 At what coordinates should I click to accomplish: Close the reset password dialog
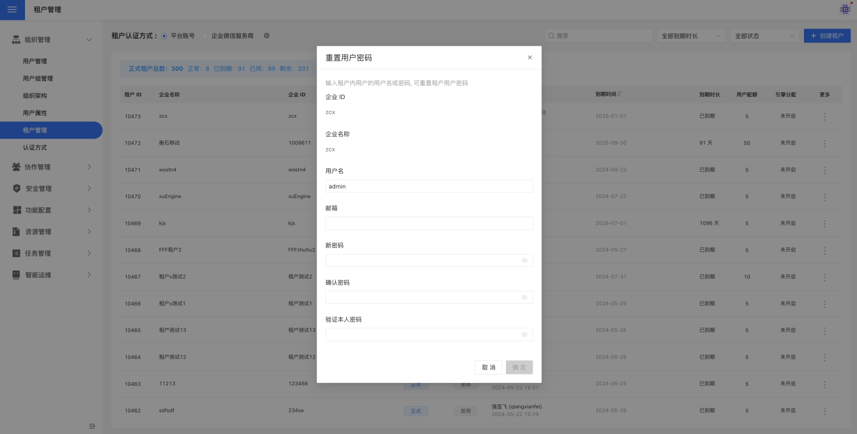point(530,58)
